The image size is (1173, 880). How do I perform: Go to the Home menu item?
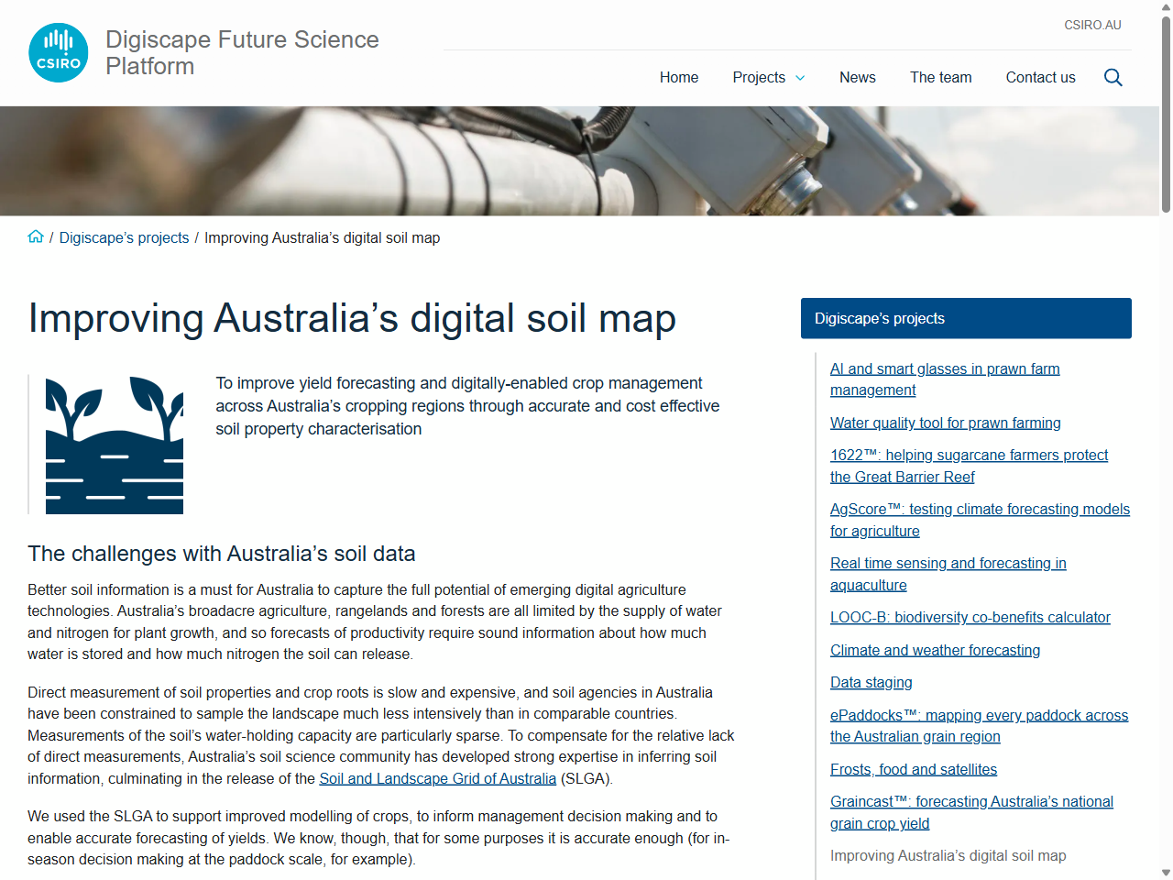(679, 78)
